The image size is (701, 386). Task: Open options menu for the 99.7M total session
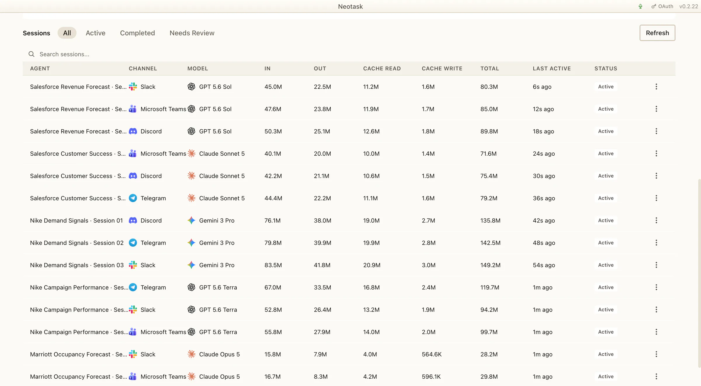pos(656,332)
